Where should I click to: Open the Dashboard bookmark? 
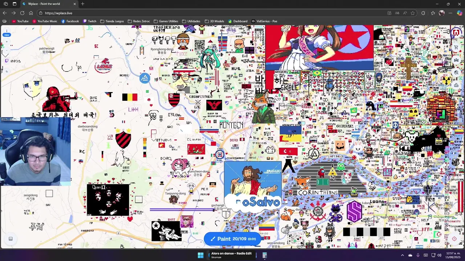(x=238, y=21)
